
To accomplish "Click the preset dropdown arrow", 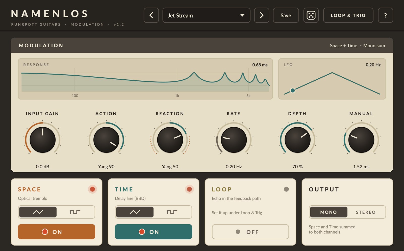I will (242, 15).
